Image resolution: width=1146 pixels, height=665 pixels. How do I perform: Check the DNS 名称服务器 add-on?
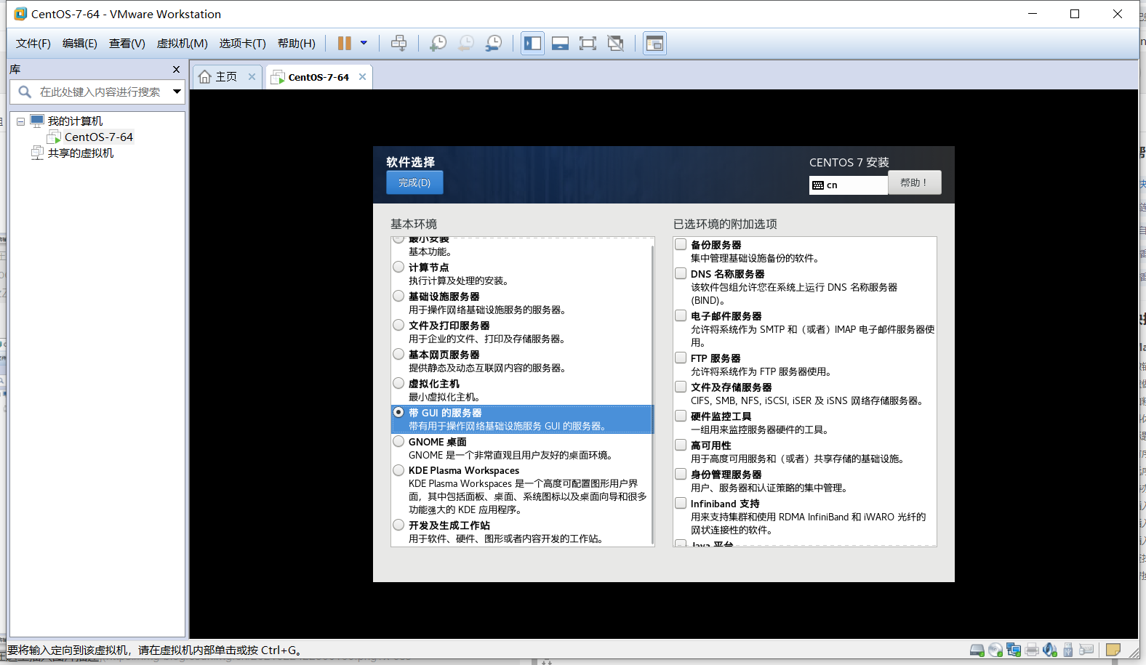click(x=681, y=273)
